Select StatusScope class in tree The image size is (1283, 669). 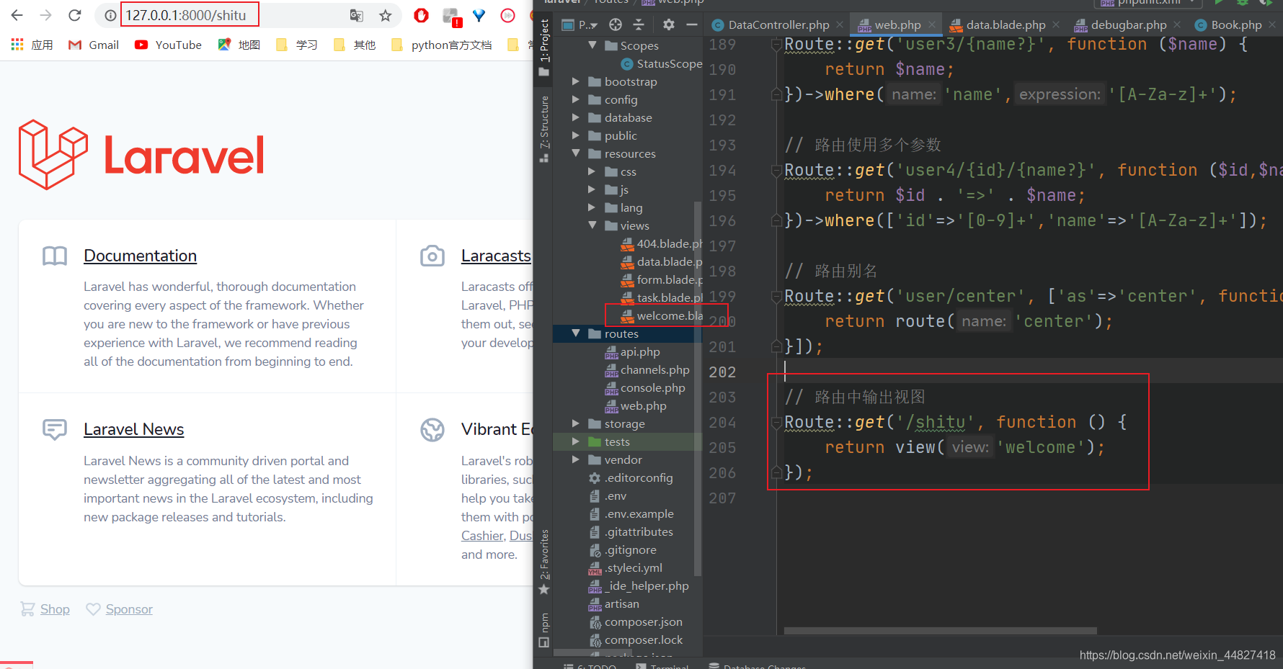coord(662,63)
